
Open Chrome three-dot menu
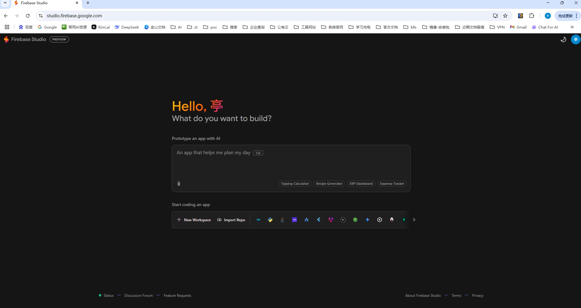[576, 16]
